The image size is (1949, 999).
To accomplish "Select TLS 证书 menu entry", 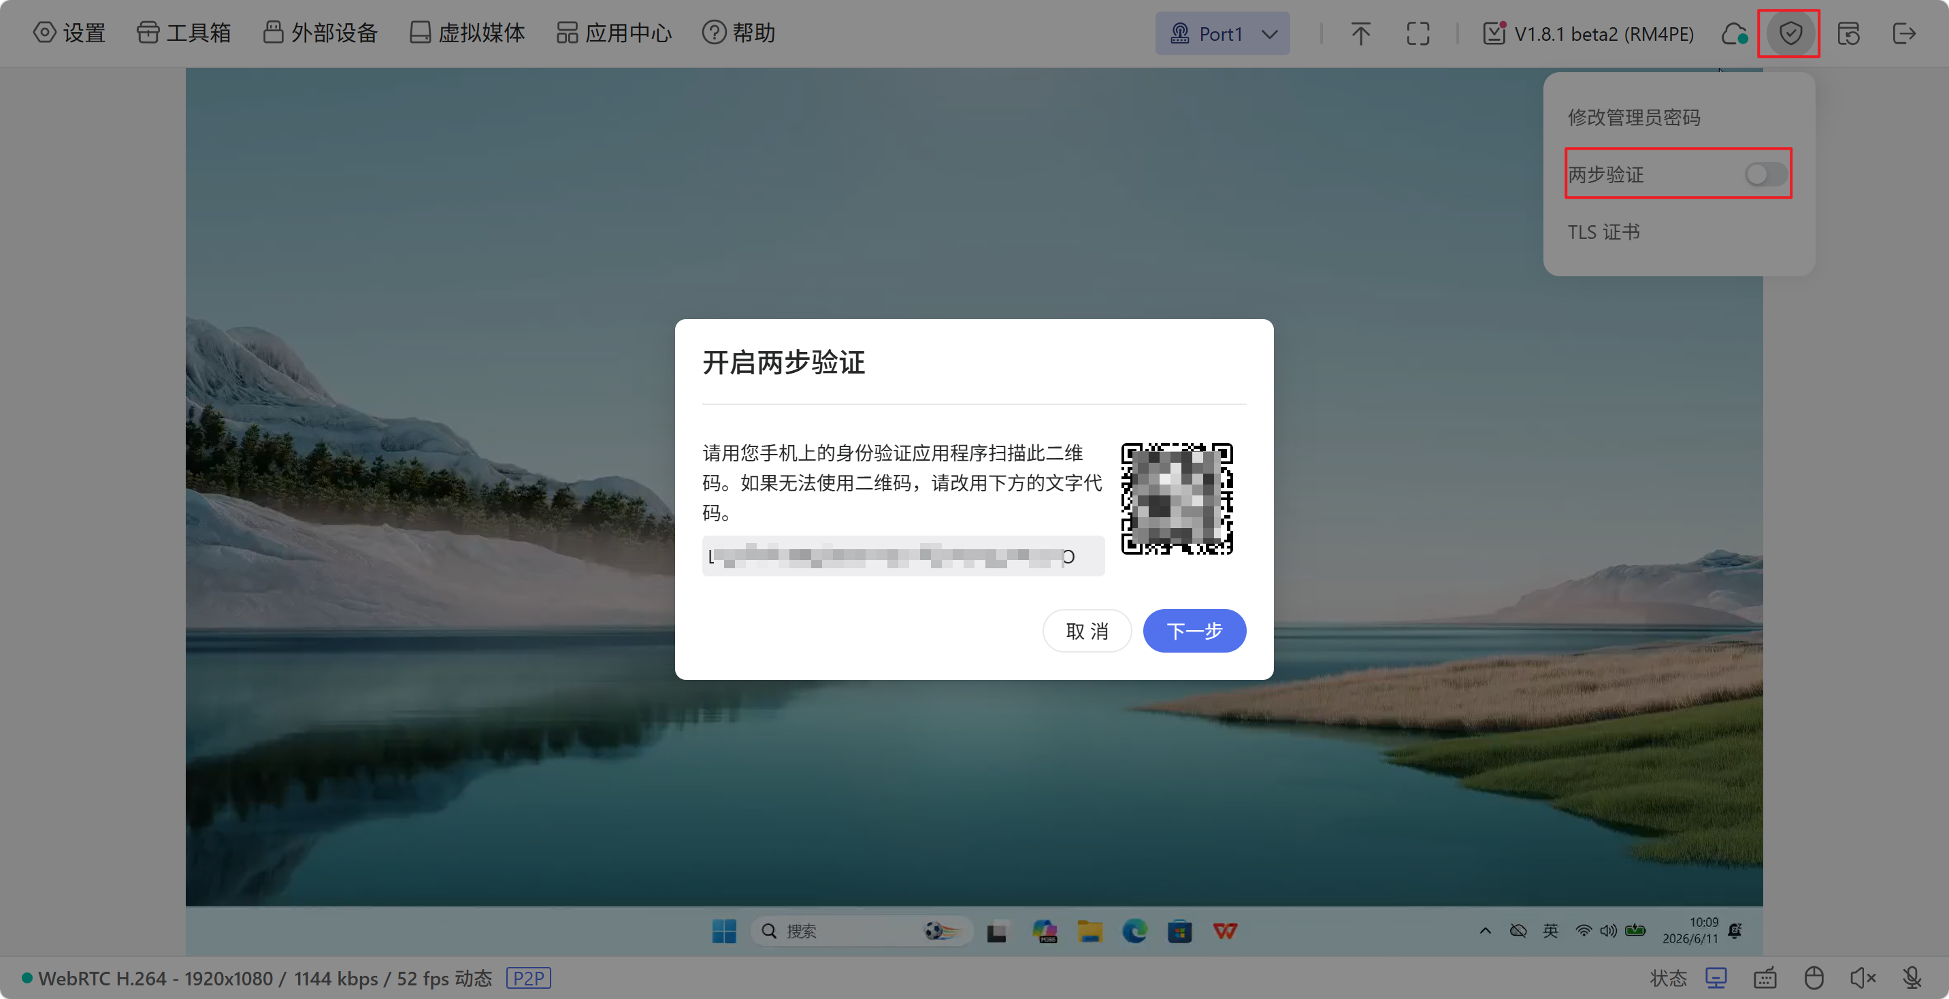I will [1603, 231].
